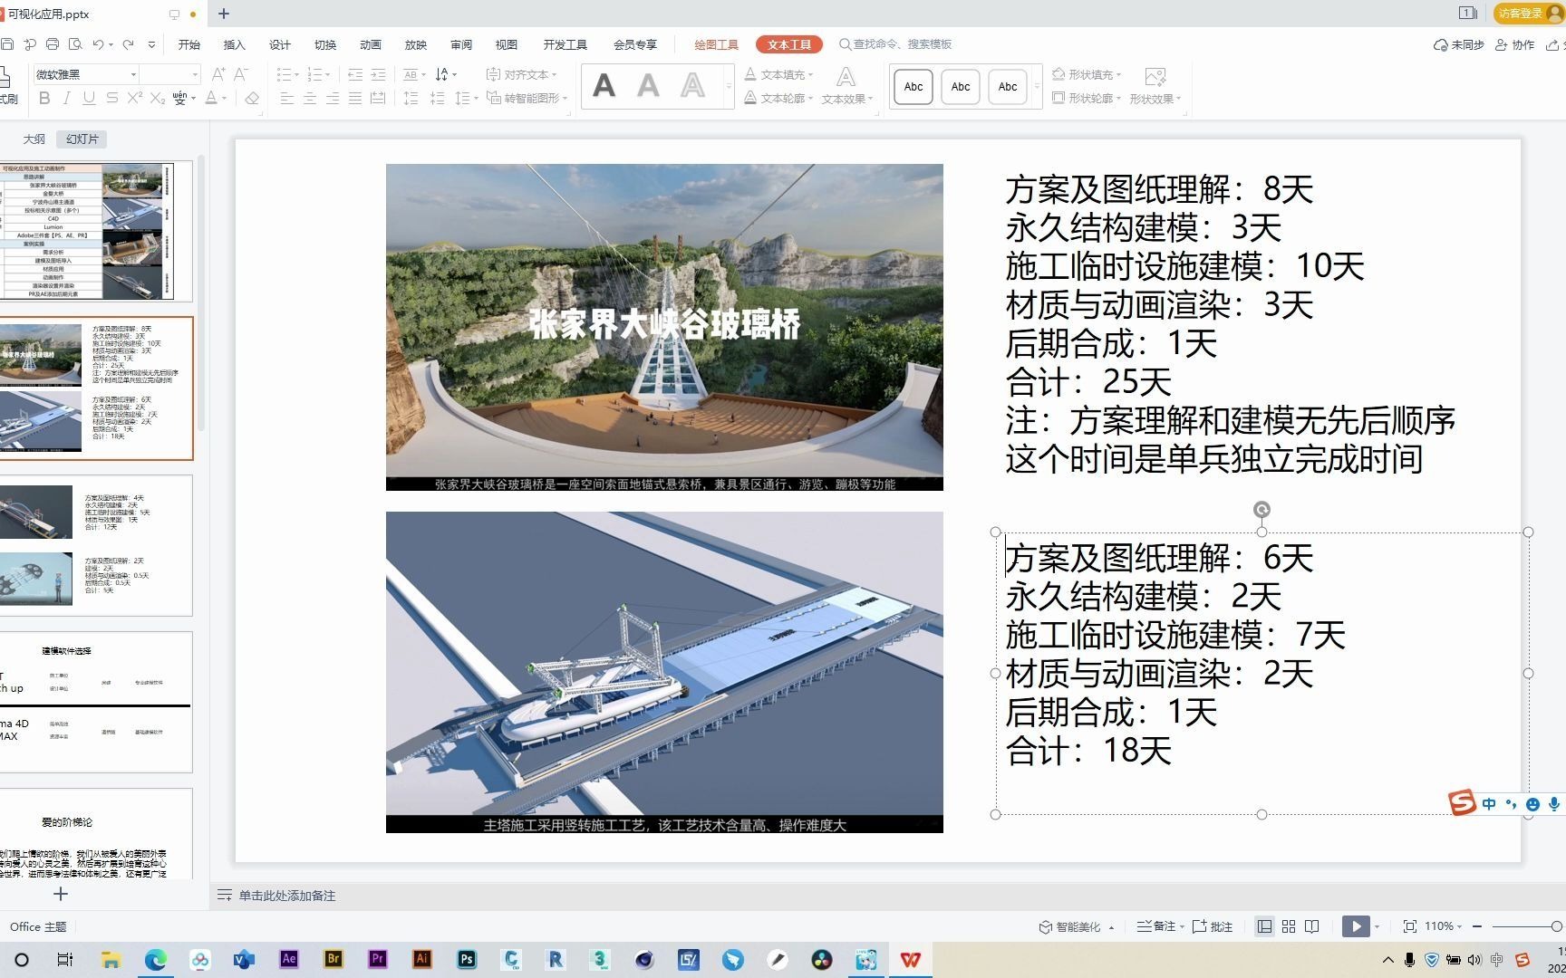Add a new slide with plus icon
Image resolution: width=1566 pixels, height=978 pixels.
pos(61,894)
